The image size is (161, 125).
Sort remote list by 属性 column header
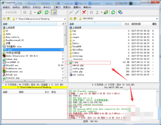[155, 24]
